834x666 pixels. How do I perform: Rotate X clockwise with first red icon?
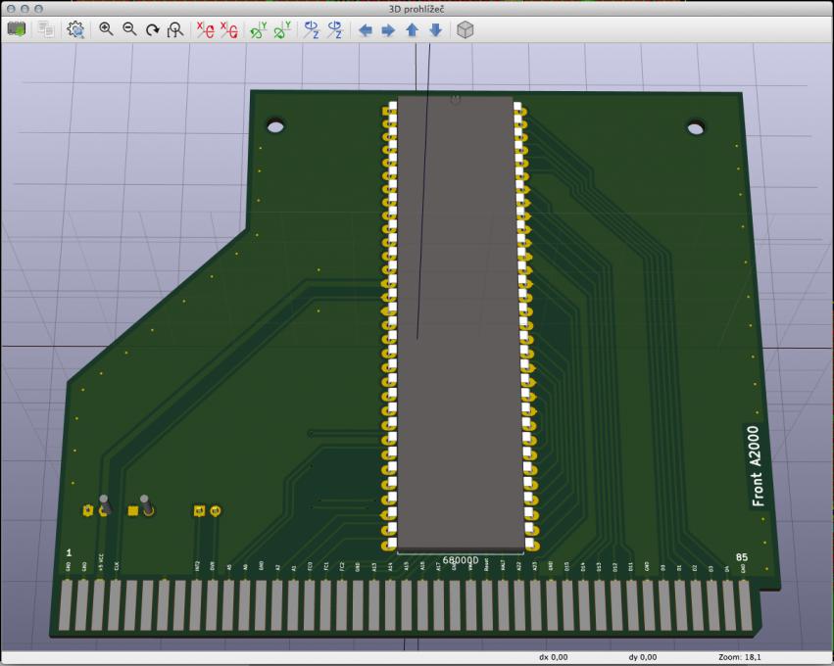click(206, 29)
